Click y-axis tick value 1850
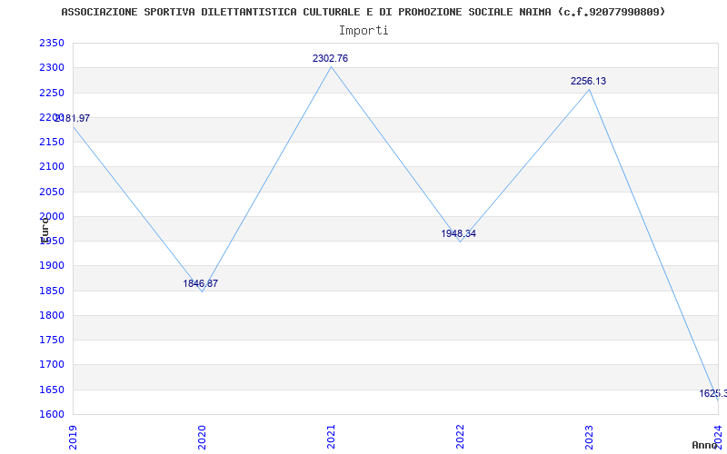Viewport: 727px width, 454px height. pos(52,291)
